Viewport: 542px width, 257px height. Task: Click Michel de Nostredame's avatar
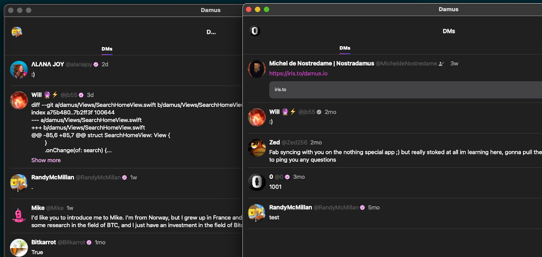(257, 69)
